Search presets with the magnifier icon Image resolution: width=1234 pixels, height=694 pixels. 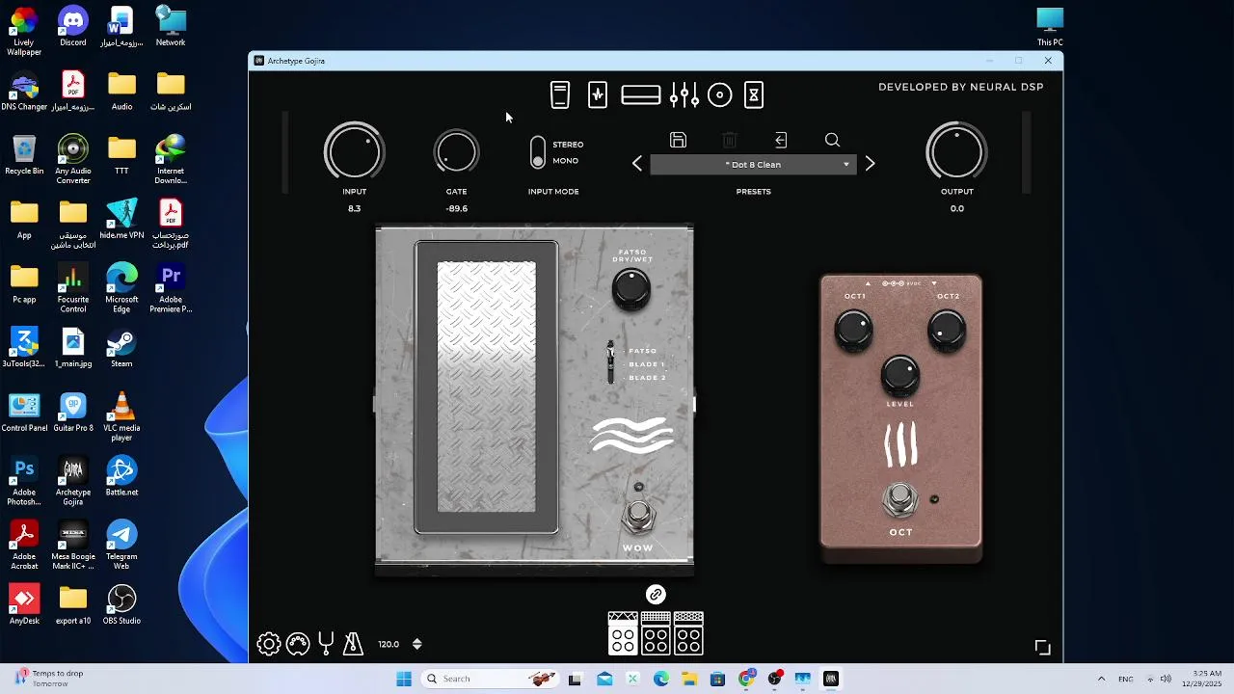[832, 140]
